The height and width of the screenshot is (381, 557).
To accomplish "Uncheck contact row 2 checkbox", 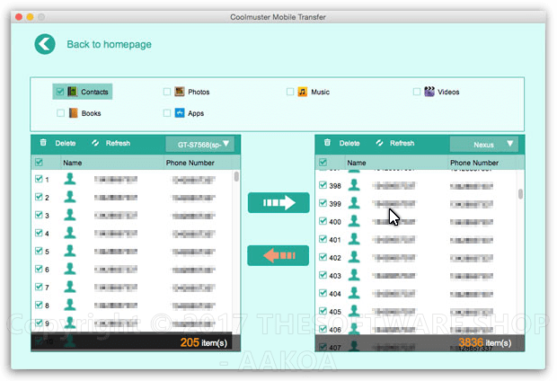I will click(39, 197).
